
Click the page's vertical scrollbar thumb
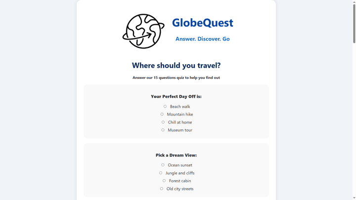[354, 23]
